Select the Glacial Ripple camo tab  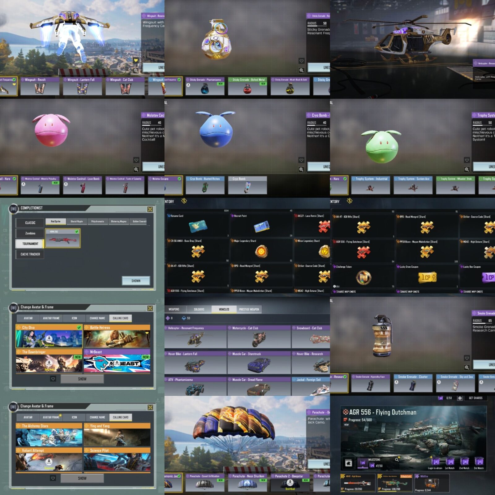coord(77,222)
